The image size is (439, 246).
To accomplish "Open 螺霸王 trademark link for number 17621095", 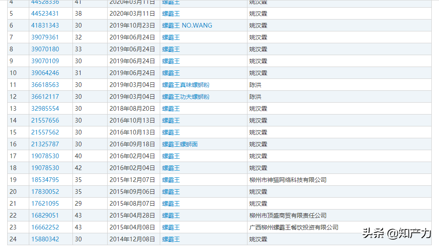I will (171, 204).
